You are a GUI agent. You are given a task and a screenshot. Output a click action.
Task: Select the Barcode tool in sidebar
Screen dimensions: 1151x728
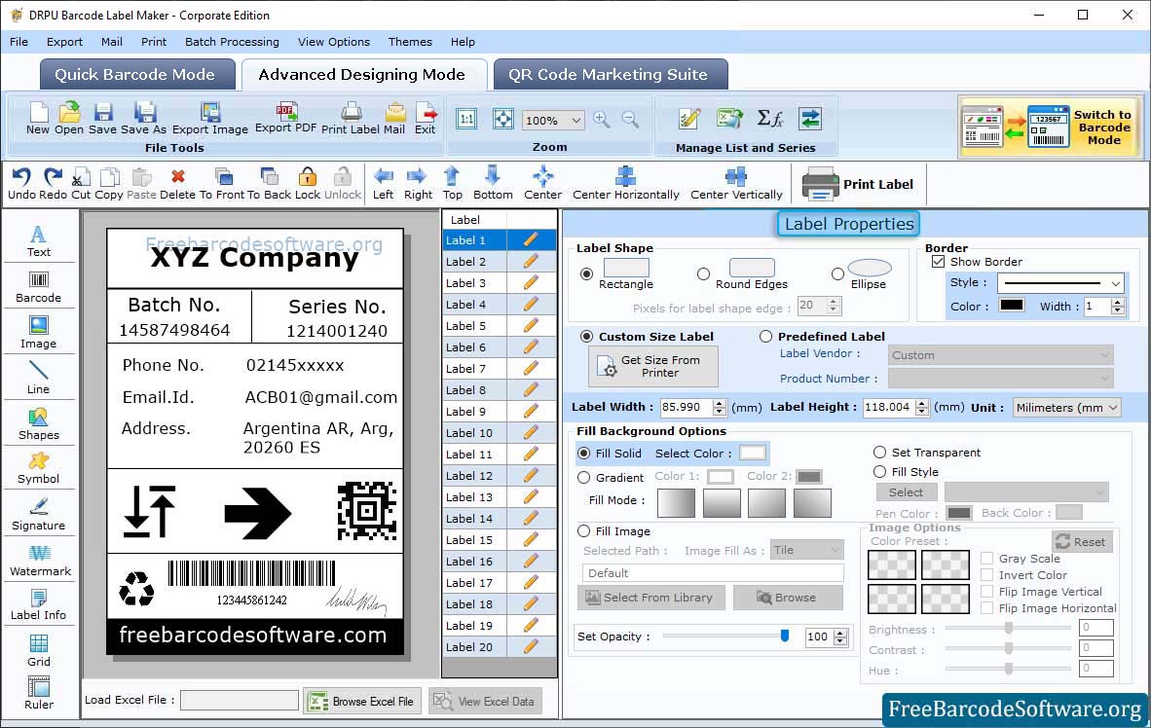point(38,288)
